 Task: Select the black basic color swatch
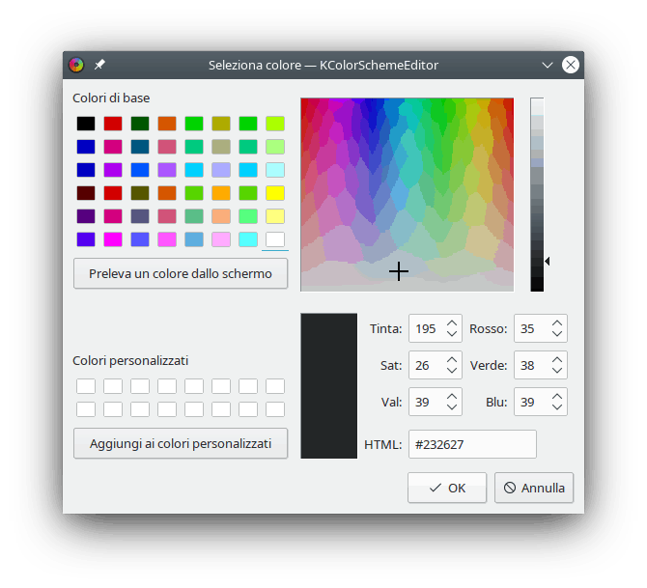coord(86,124)
